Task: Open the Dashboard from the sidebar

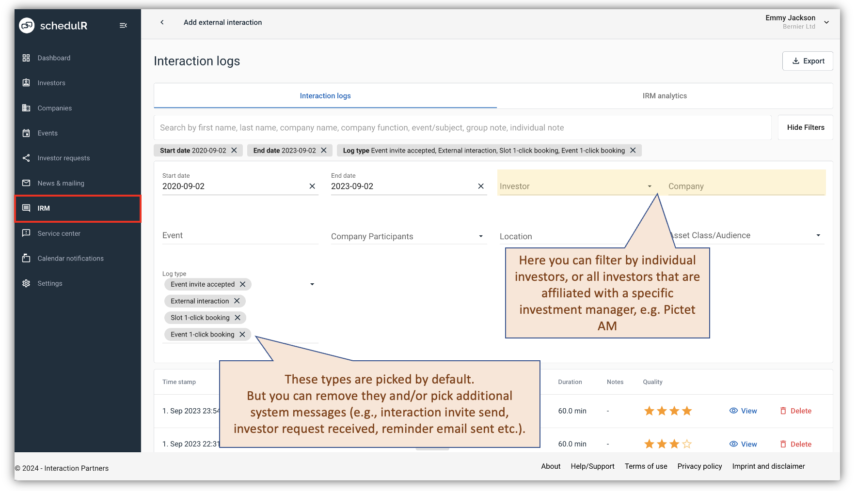Action: (x=53, y=58)
